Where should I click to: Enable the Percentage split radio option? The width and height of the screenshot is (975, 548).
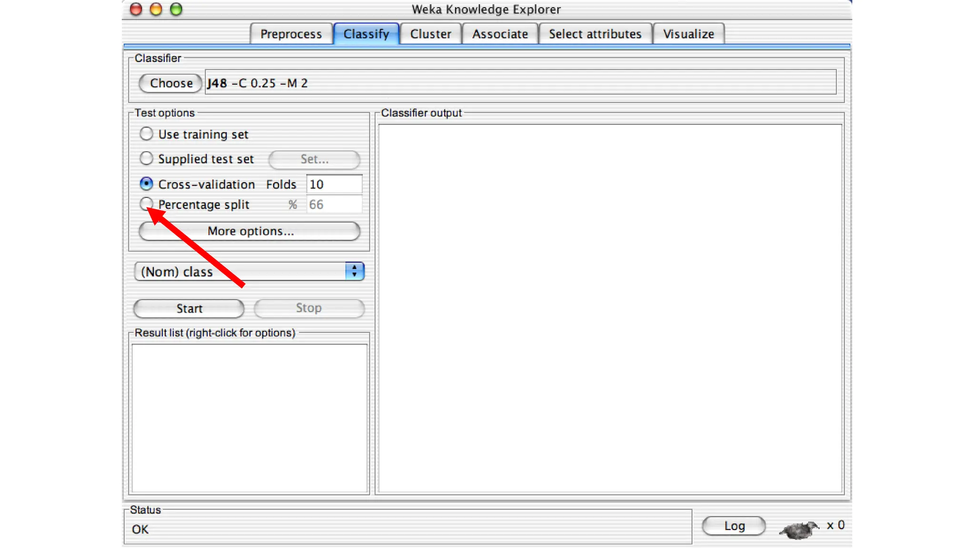[x=146, y=204]
